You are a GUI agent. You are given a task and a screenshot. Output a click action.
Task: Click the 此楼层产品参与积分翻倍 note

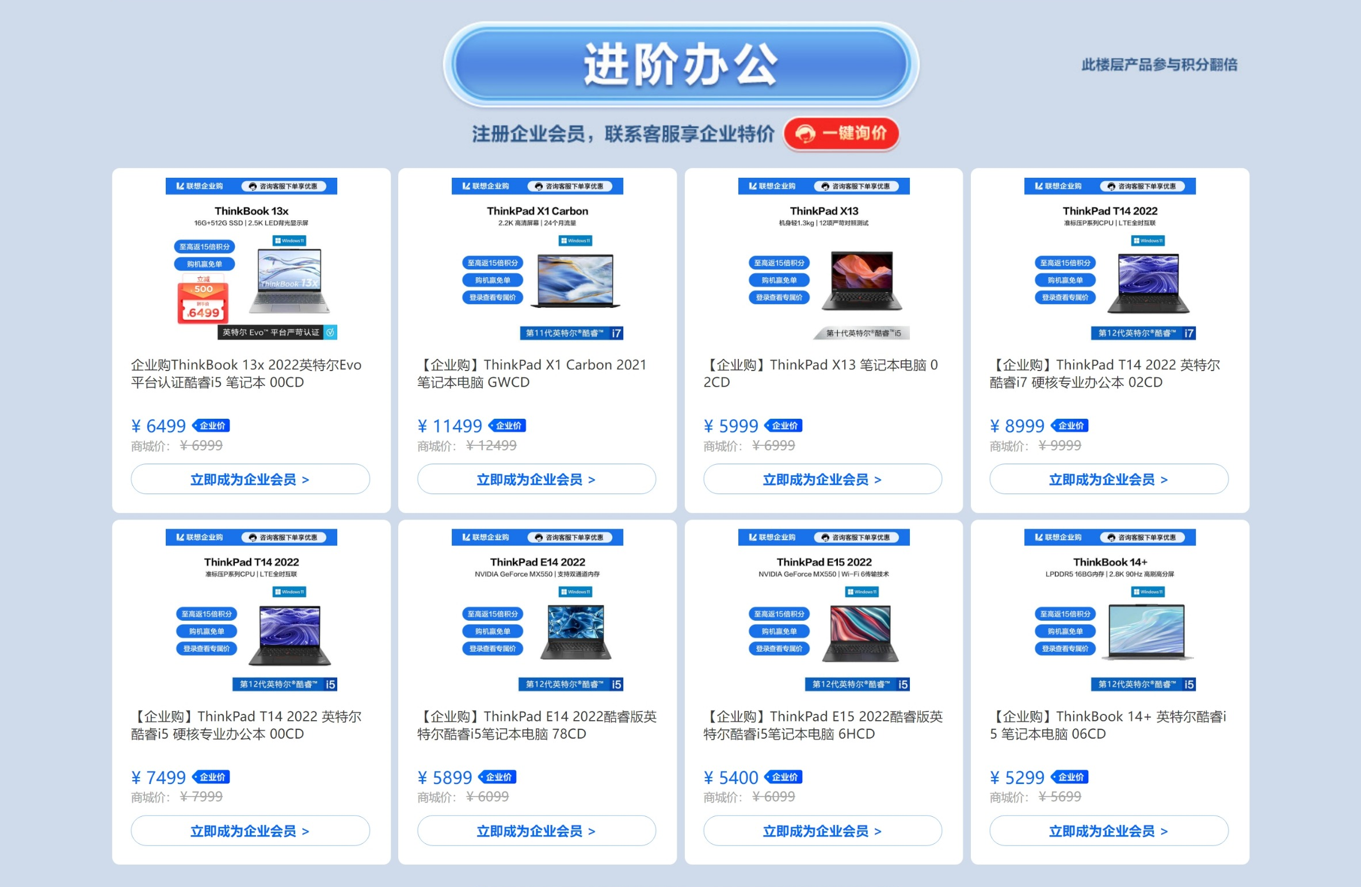coord(1160,65)
